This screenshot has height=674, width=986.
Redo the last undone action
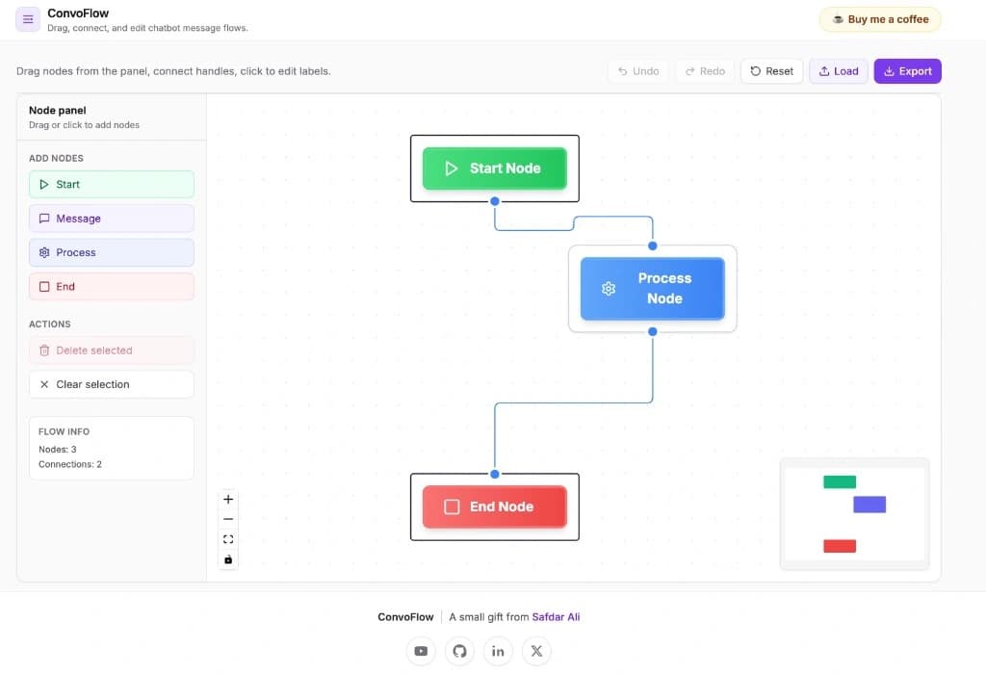click(704, 71)
